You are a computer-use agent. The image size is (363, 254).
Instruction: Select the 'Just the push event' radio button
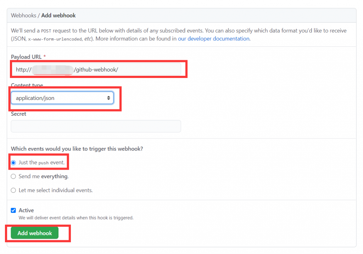click(13, 163)
